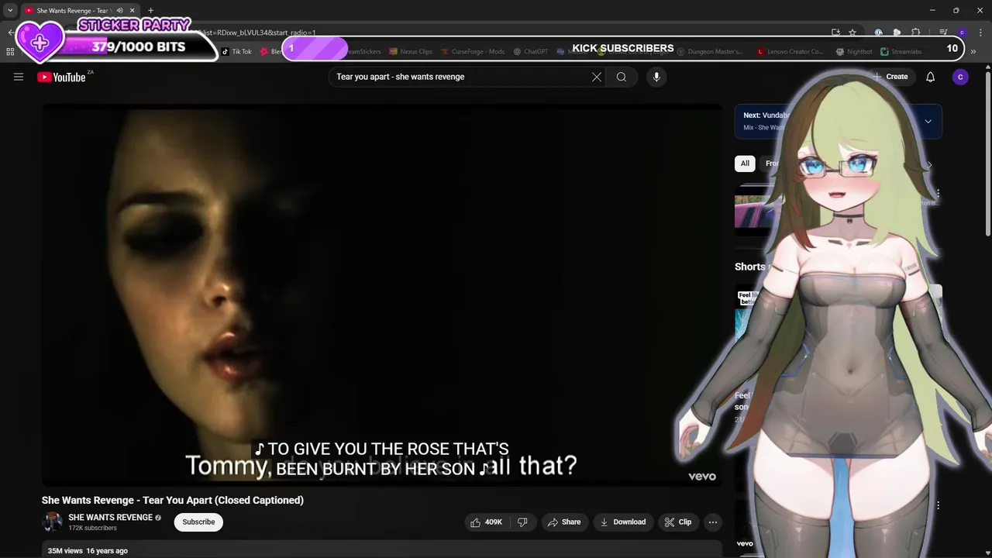
Task: Start voice search with the microphone
Action: (656, 77)
